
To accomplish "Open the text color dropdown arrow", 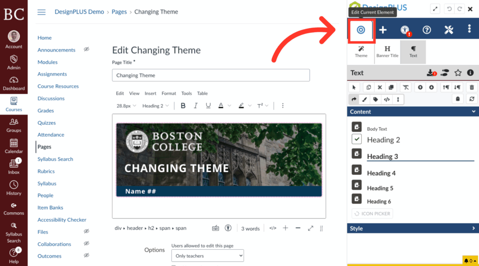I will pyautogui.click(x=229, y=106).
